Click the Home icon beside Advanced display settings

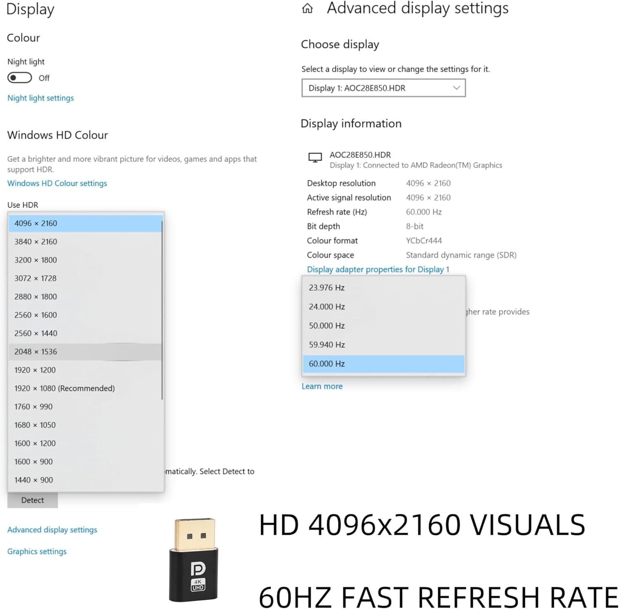pos(307,9)
